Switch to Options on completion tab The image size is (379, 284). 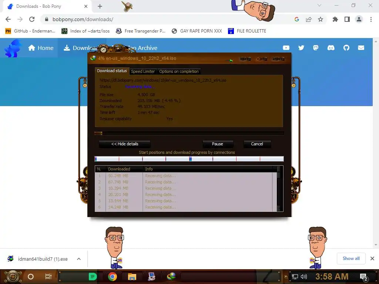pyautogui.click(x=179, y=71)
